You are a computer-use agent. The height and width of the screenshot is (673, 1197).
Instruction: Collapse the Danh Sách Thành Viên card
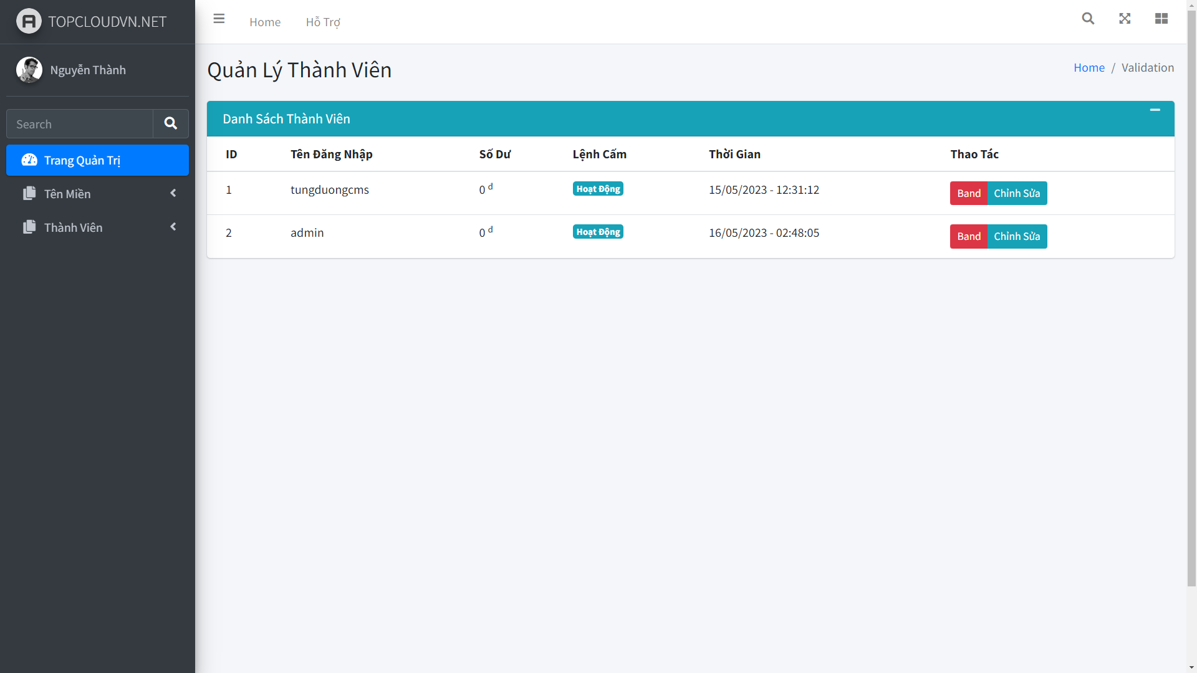pyautogui.click(x=1155, y=110)
